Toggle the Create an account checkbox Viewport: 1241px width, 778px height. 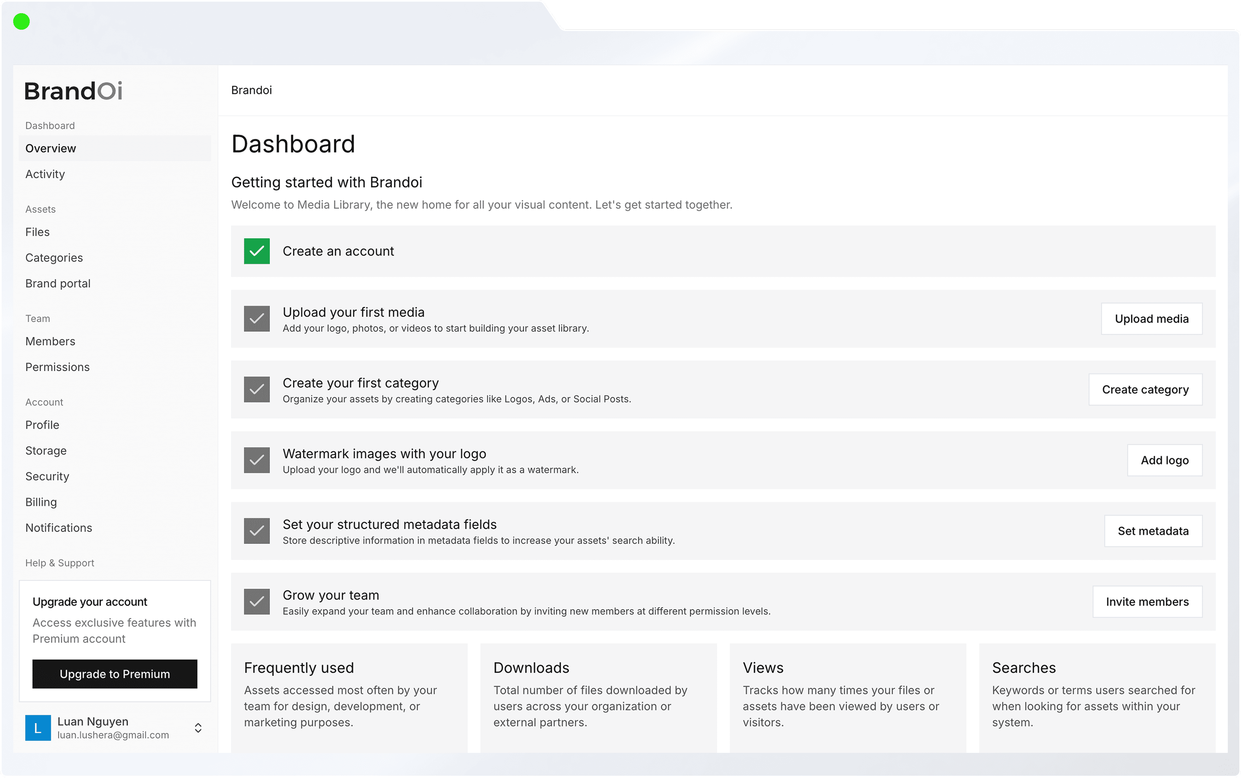[x=256, y=251]
